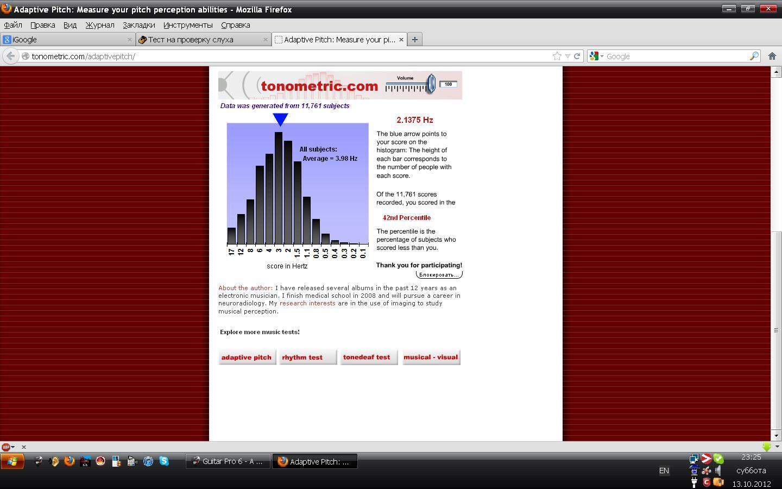The width and height of the screenshot is (782, 489).
Task: Click the green checkmark tray icon
Action: (x=718, y=459)
